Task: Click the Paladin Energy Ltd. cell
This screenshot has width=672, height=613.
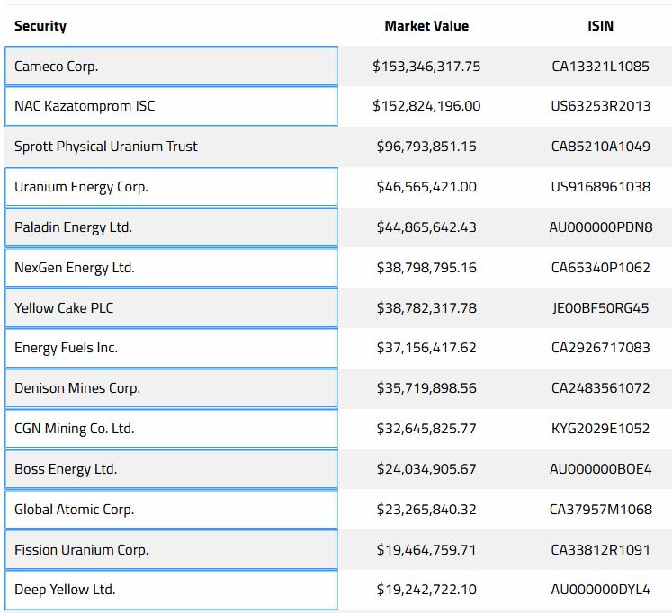Action: (x=170, y=227)
